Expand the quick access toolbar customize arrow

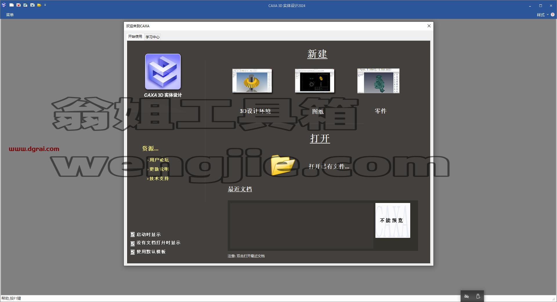tap(45, 5)
